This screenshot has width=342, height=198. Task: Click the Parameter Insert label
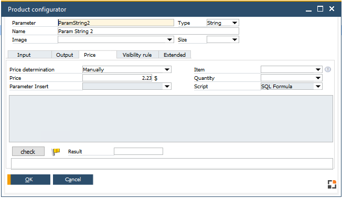point(29,87)
